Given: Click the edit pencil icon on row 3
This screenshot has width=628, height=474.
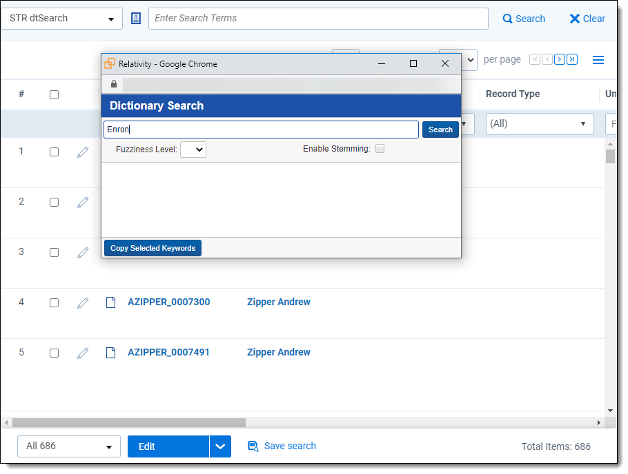Looking at the screenshot, I should click(x=83, y=253).
